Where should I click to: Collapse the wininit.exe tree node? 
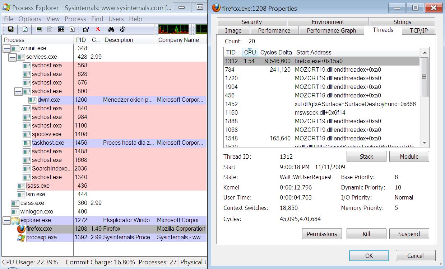click(7, 48)
